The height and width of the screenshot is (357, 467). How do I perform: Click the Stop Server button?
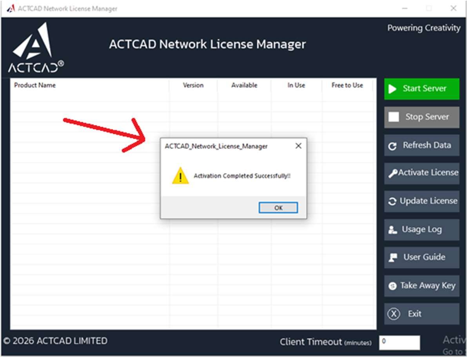coord(422,117)
